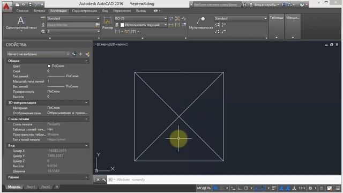Open the Управление ribbon tab
343x193 pixels.
(x=122, y=11)
